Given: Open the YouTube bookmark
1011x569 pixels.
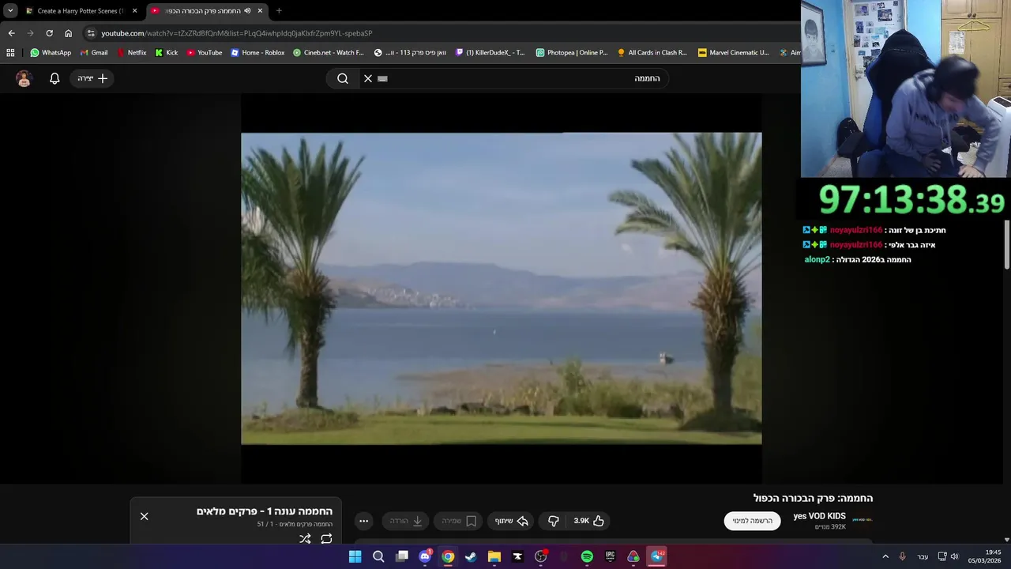Looking at the screenshot, I should [x=205, y=53].
